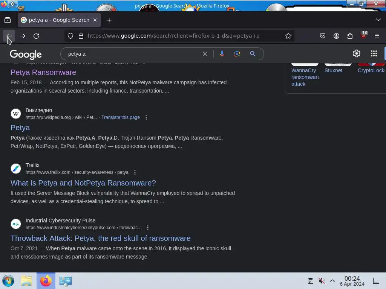Open more options for Industrial Cybersecurity Pulse result
Image resolution: width=386 pixels, height=289 pixels.
148,228
